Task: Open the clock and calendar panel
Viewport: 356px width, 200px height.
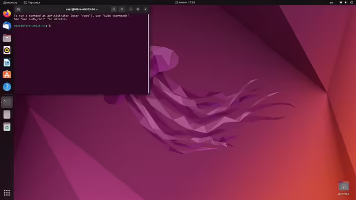Action: coord(185,3)
